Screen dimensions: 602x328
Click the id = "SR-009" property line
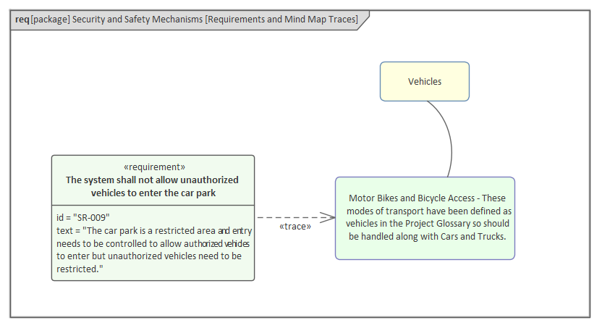point(83,216)
